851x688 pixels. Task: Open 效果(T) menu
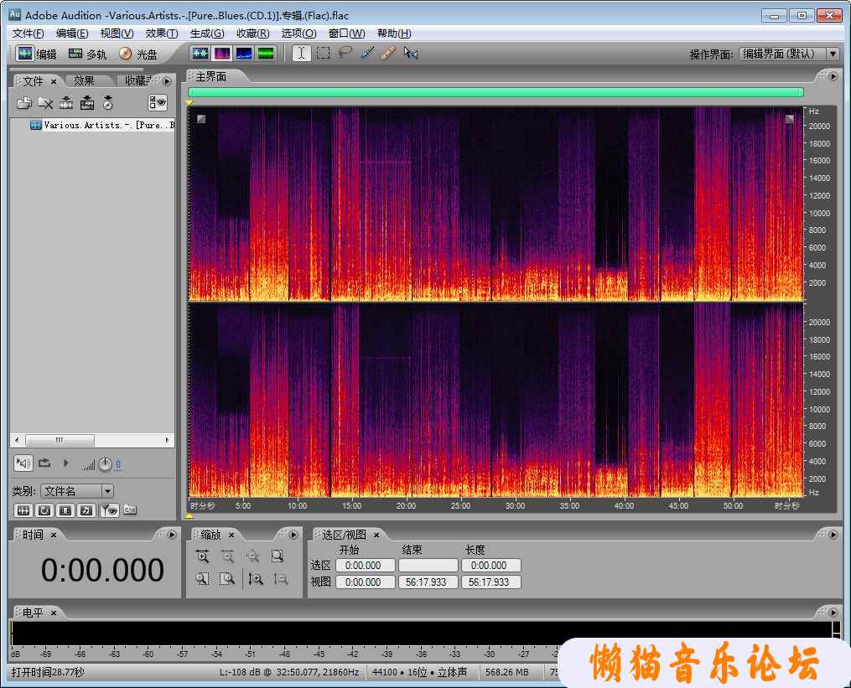pyautogui.click(x=162, y=34)
